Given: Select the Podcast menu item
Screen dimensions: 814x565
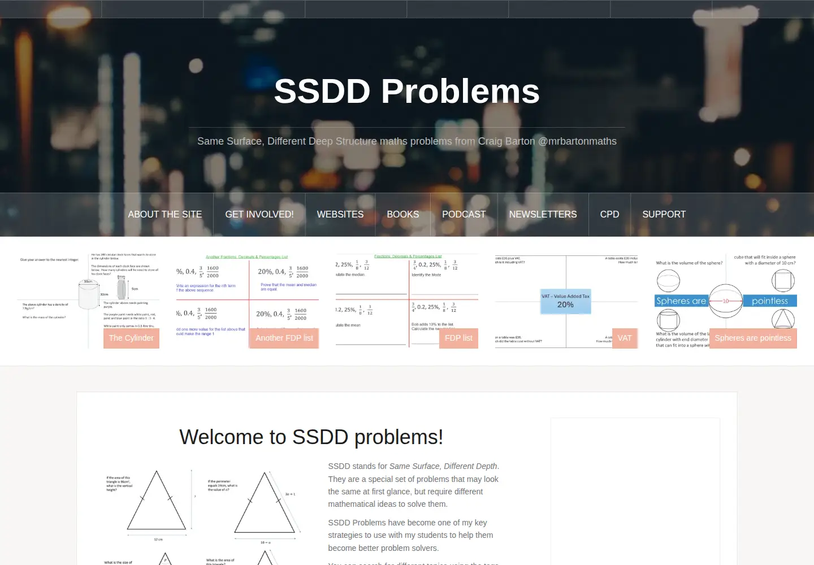Looking at the screenshot, I should pyautogui.click(x=464, y=215).
